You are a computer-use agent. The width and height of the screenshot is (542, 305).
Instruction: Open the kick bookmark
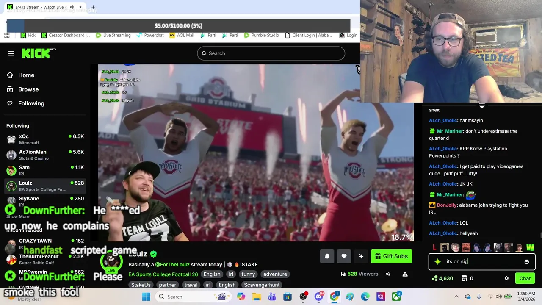pos(28,35)
